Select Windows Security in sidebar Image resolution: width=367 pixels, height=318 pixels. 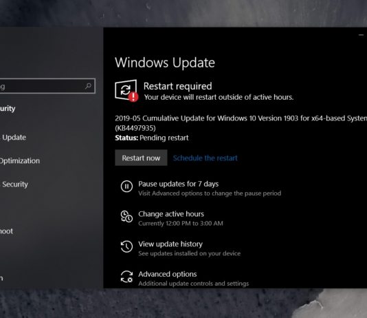pos(14,184)
